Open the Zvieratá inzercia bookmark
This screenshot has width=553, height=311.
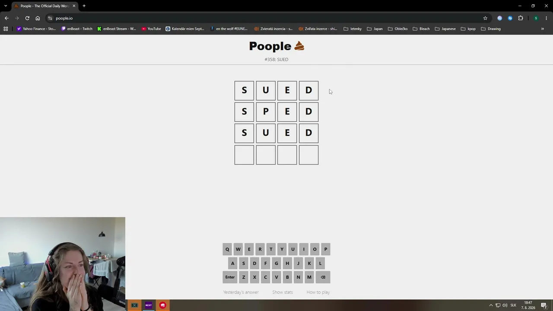pyautogui.click(x=273, y=29)
